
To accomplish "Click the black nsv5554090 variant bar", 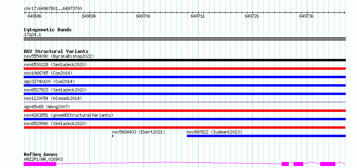I will (x=185, y=60).
